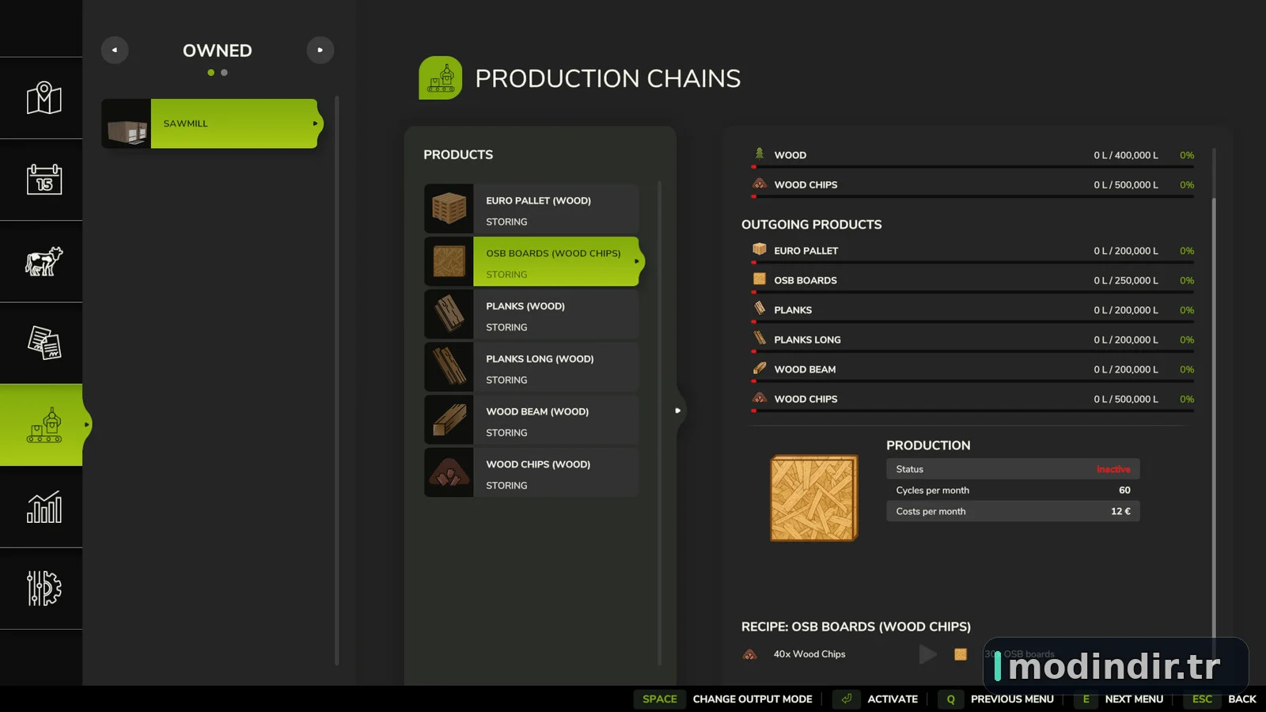Open the settings sliders and gear menu

click(x=44, y=589)
